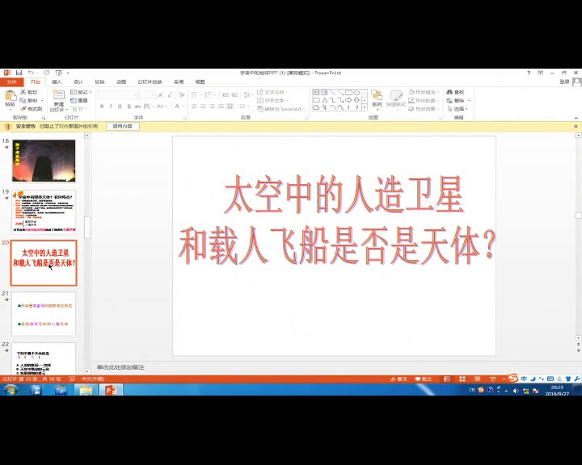Select slide 21 thumbnail in the slide panel
This screenshot has height=465, width=582.
(44, 314)
